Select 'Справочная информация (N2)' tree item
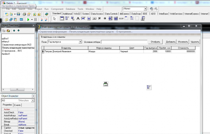210x134 pixels. (x=17, y=45)
